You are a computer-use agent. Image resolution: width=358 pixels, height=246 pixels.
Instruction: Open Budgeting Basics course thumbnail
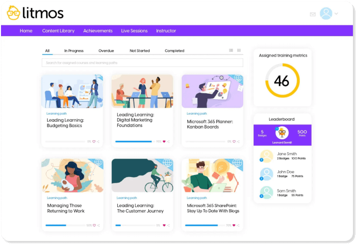(x=72, y=91)
